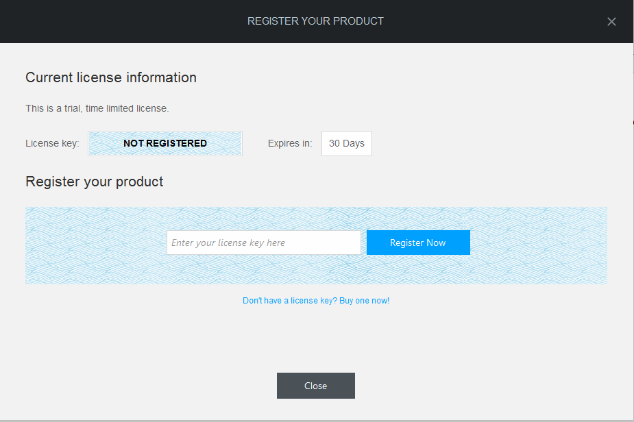Click placeholder text Enter your license key here
This screenshot has height=422, width=634.
click(x=228, y=243)
